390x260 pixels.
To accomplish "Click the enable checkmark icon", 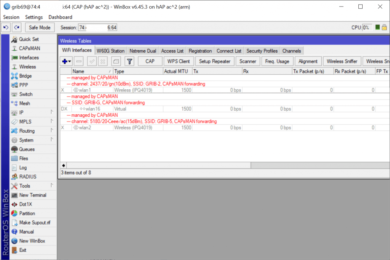I will pos(92,61).
